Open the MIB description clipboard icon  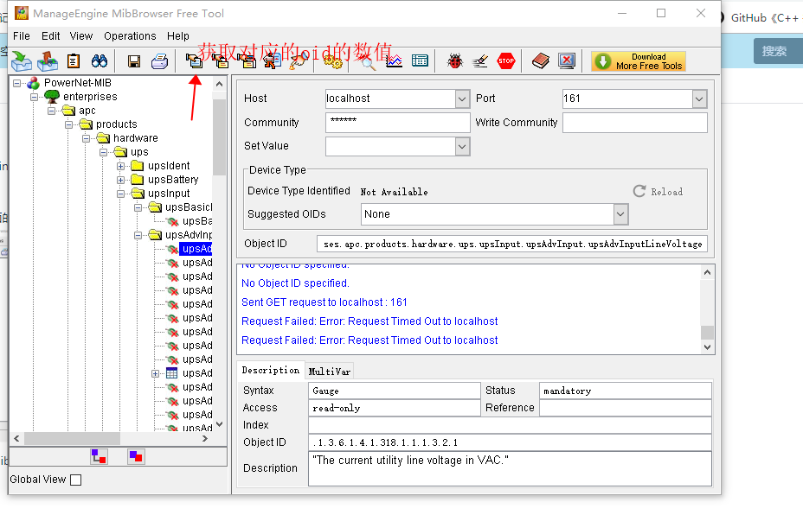tap(74, 61)
